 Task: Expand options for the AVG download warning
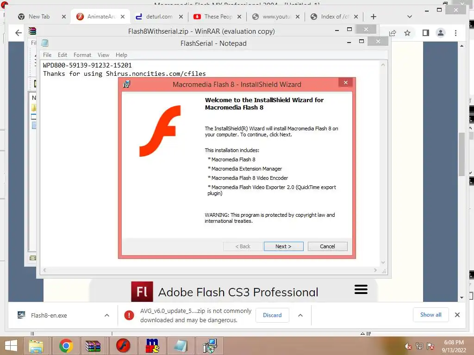pyautogui.click(x=300, y=315)
